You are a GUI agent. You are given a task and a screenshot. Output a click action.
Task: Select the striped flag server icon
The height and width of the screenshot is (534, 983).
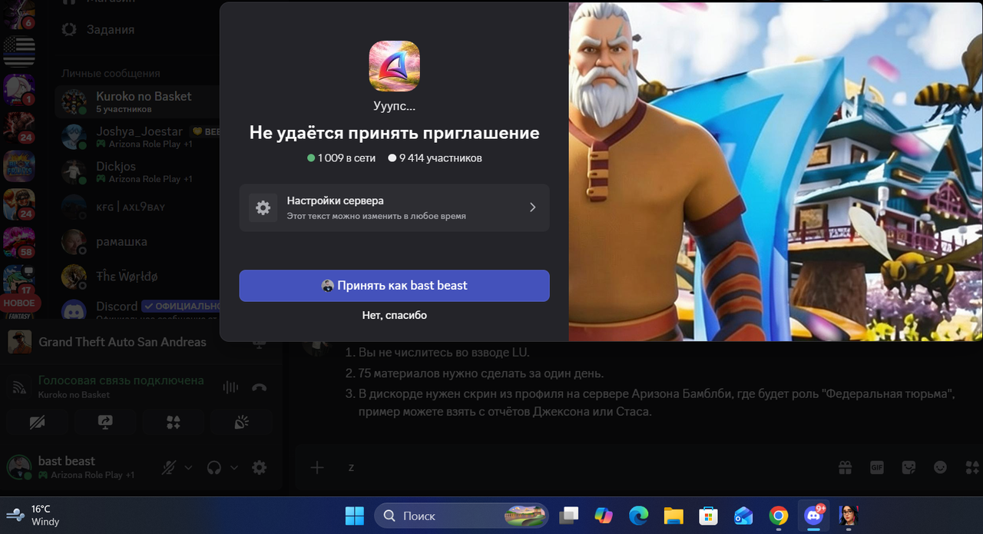tap(19, 52)
